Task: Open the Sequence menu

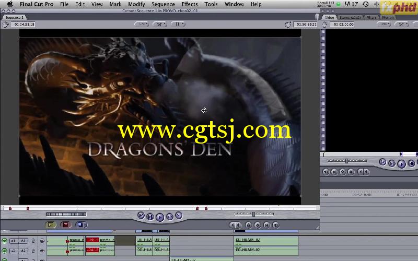Action: coord(163,4)
